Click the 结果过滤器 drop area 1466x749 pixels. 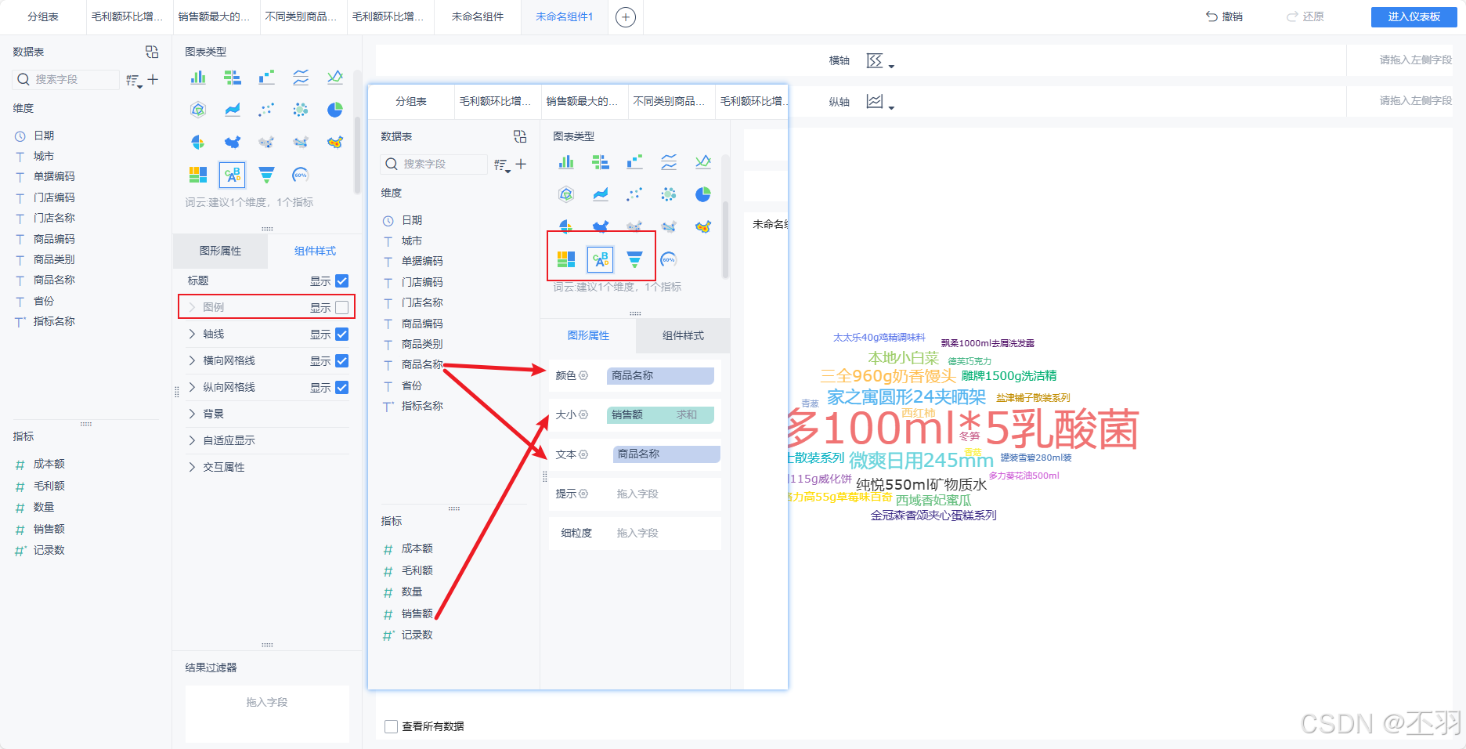(267, 714)
